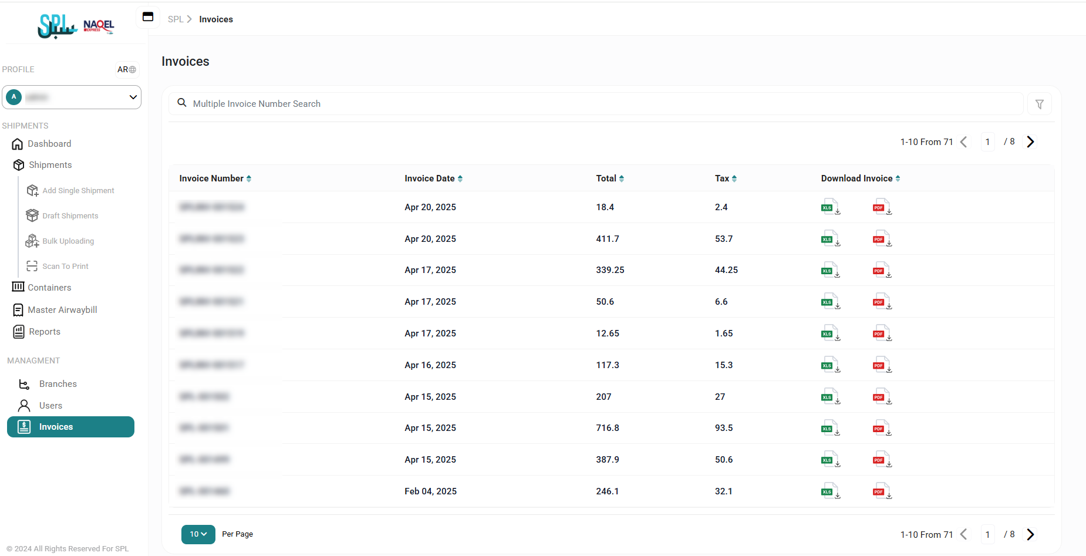Download XLS for the 18.4 total invoice
Screen dimensions: 1086x556
830,207
